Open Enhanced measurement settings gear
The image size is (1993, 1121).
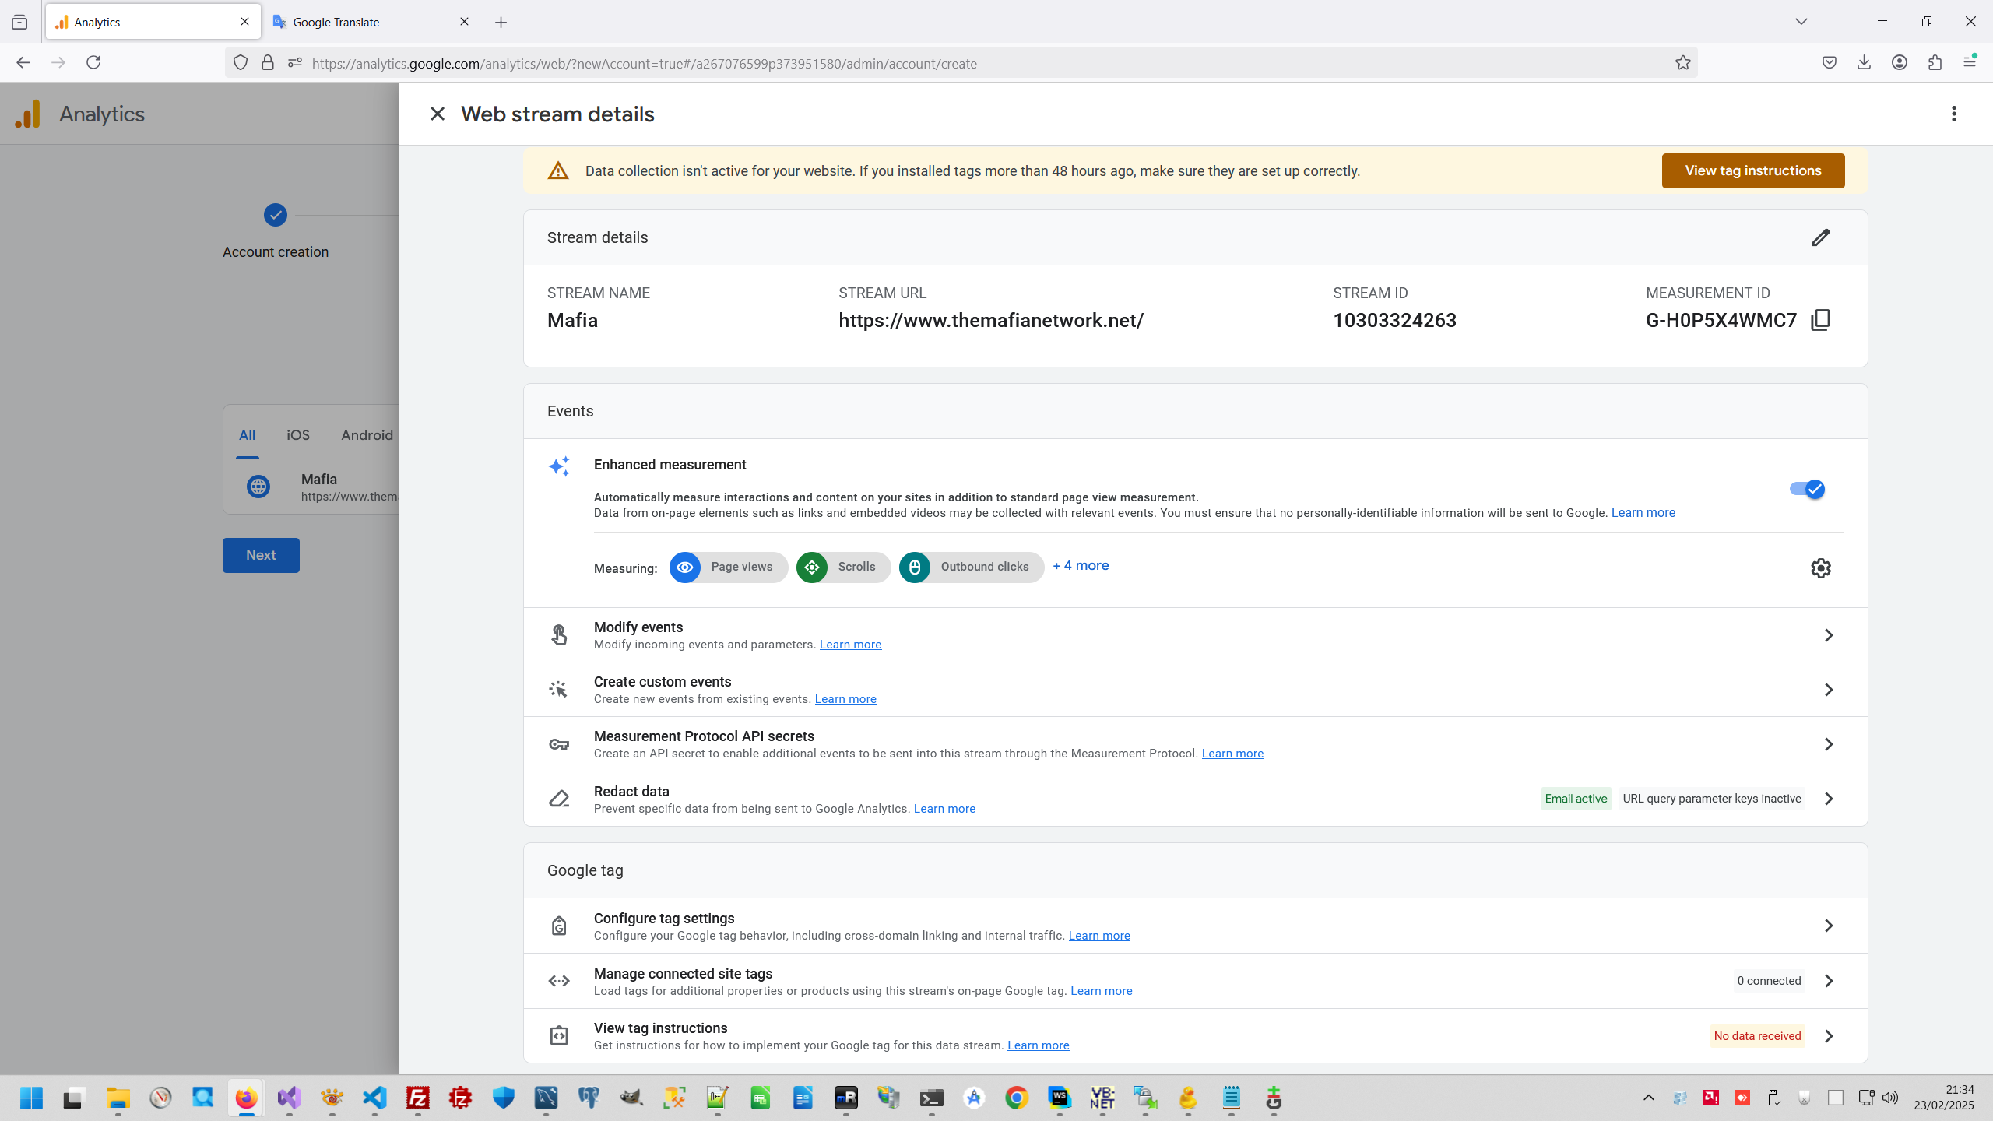[x=1820, y=568]
